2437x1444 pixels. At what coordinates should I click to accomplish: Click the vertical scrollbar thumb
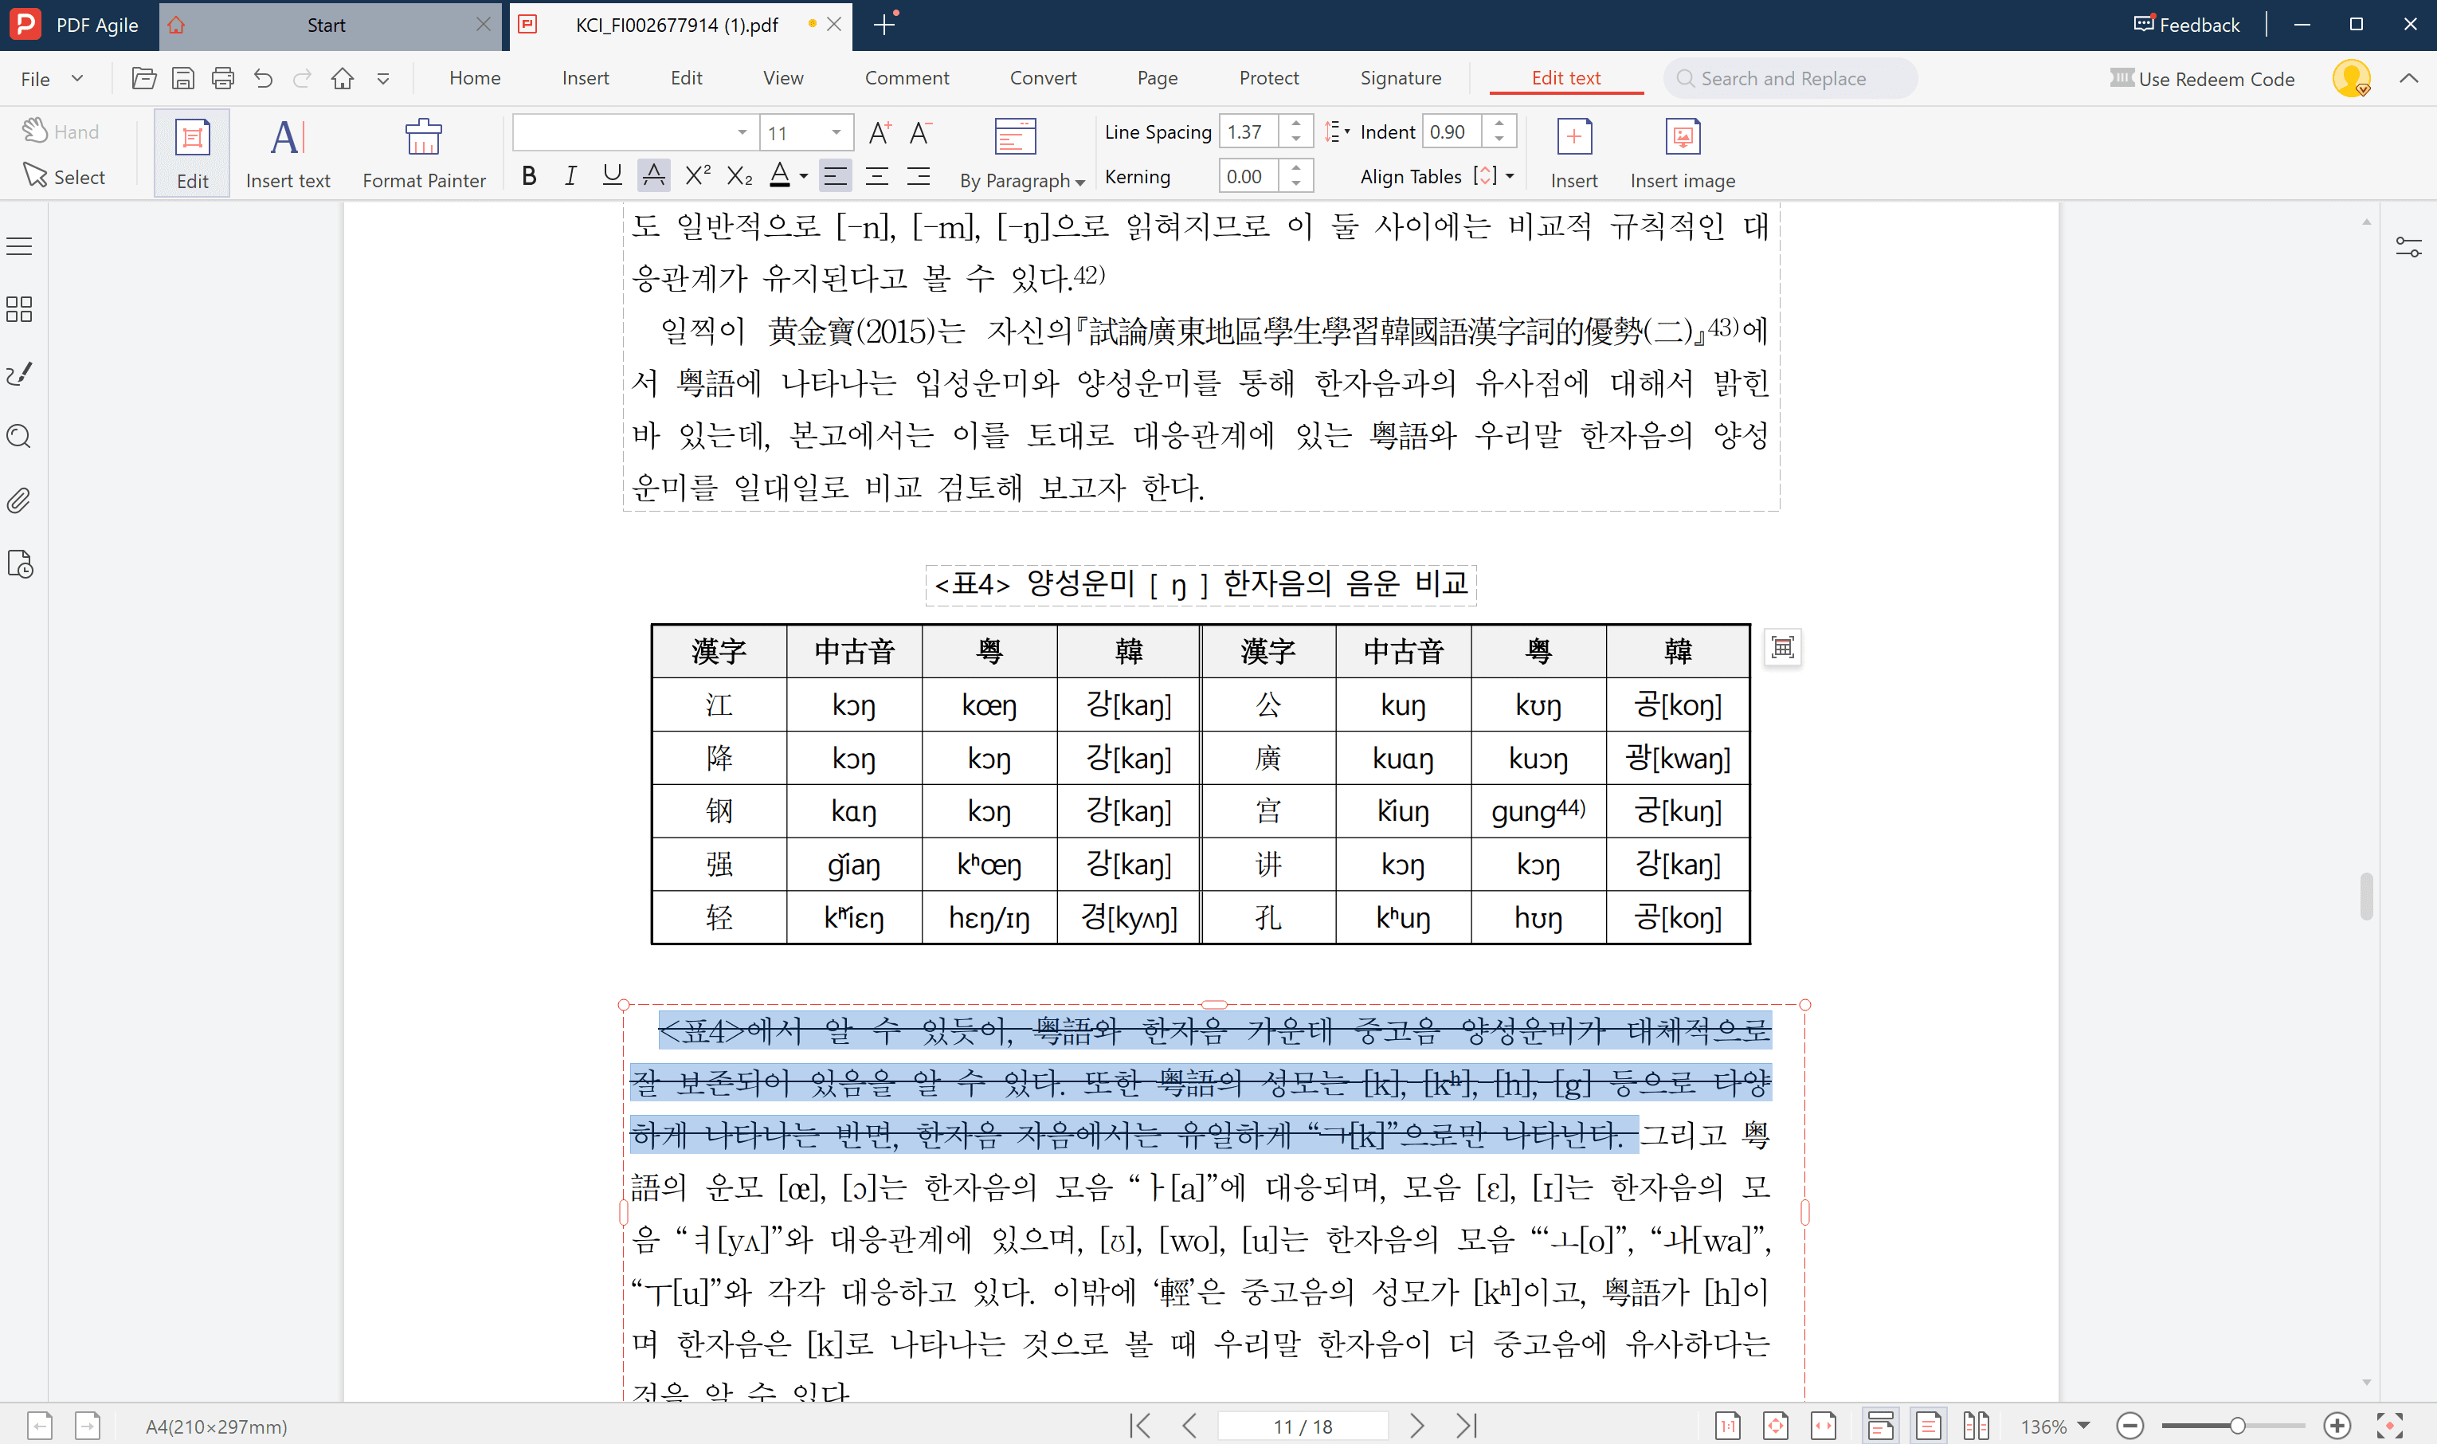[x=2366, y=895]
